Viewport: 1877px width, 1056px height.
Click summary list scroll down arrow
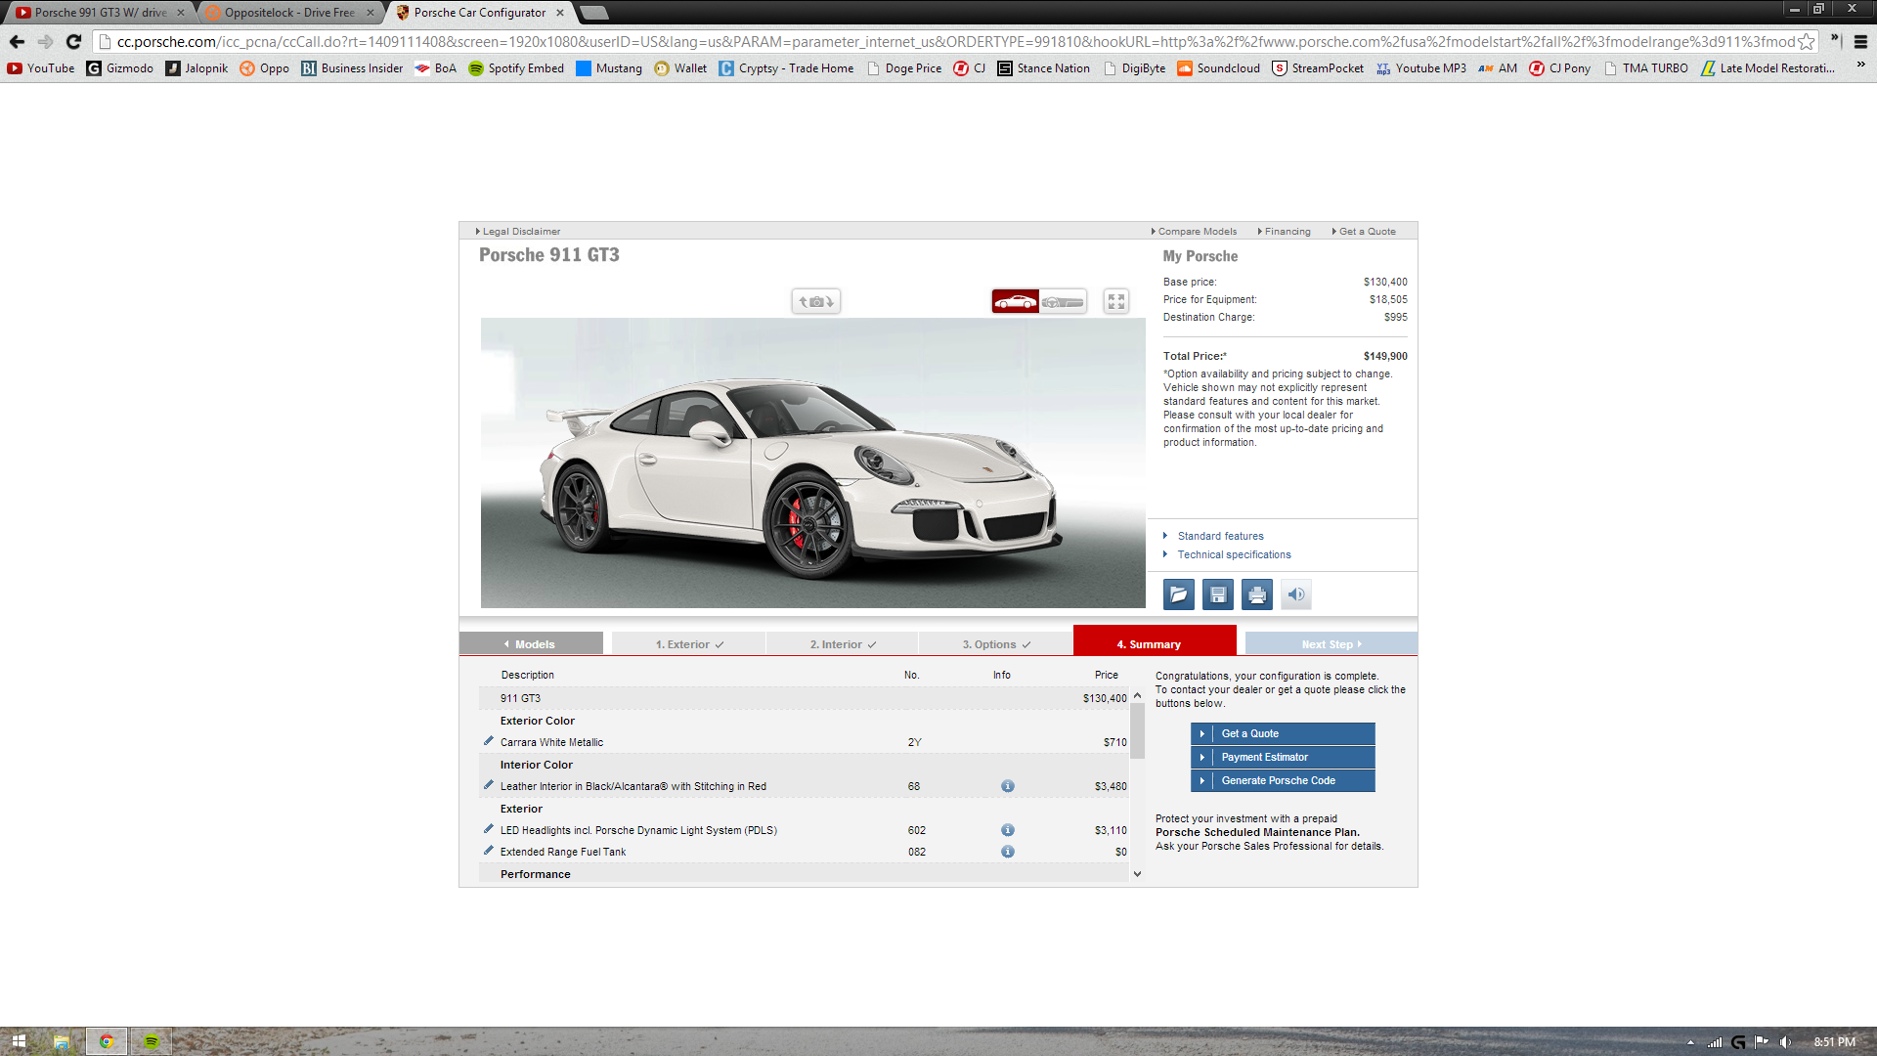click(x=1137, y=874)
